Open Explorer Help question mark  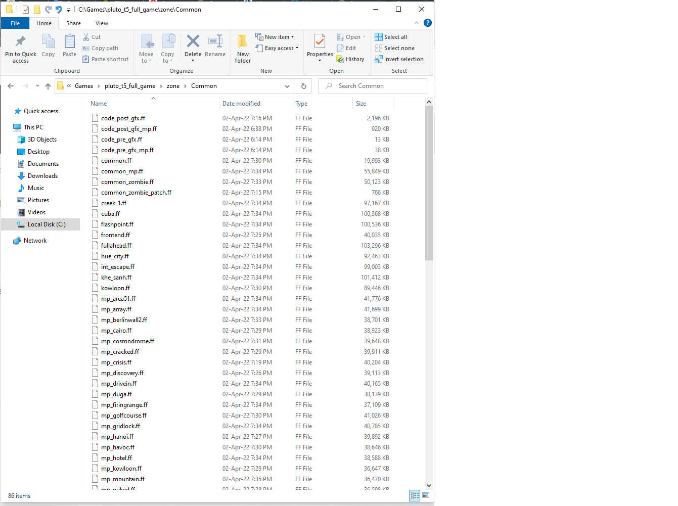428,23
